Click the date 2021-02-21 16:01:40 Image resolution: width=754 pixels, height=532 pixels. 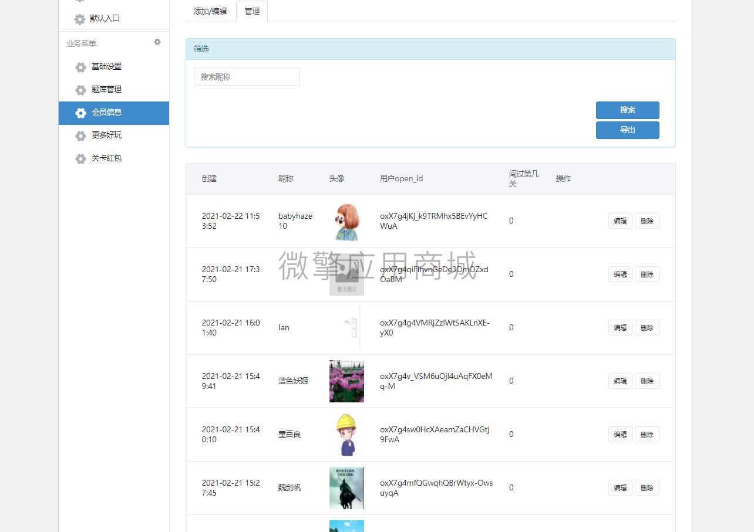coord(231,328)
